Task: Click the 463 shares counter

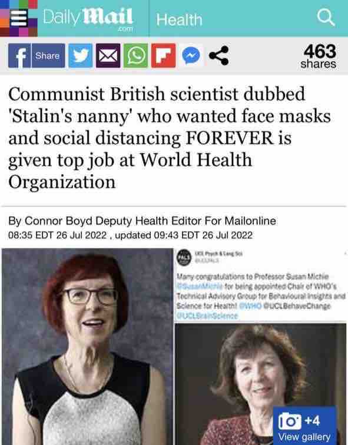Action: [x=318, y=56]
